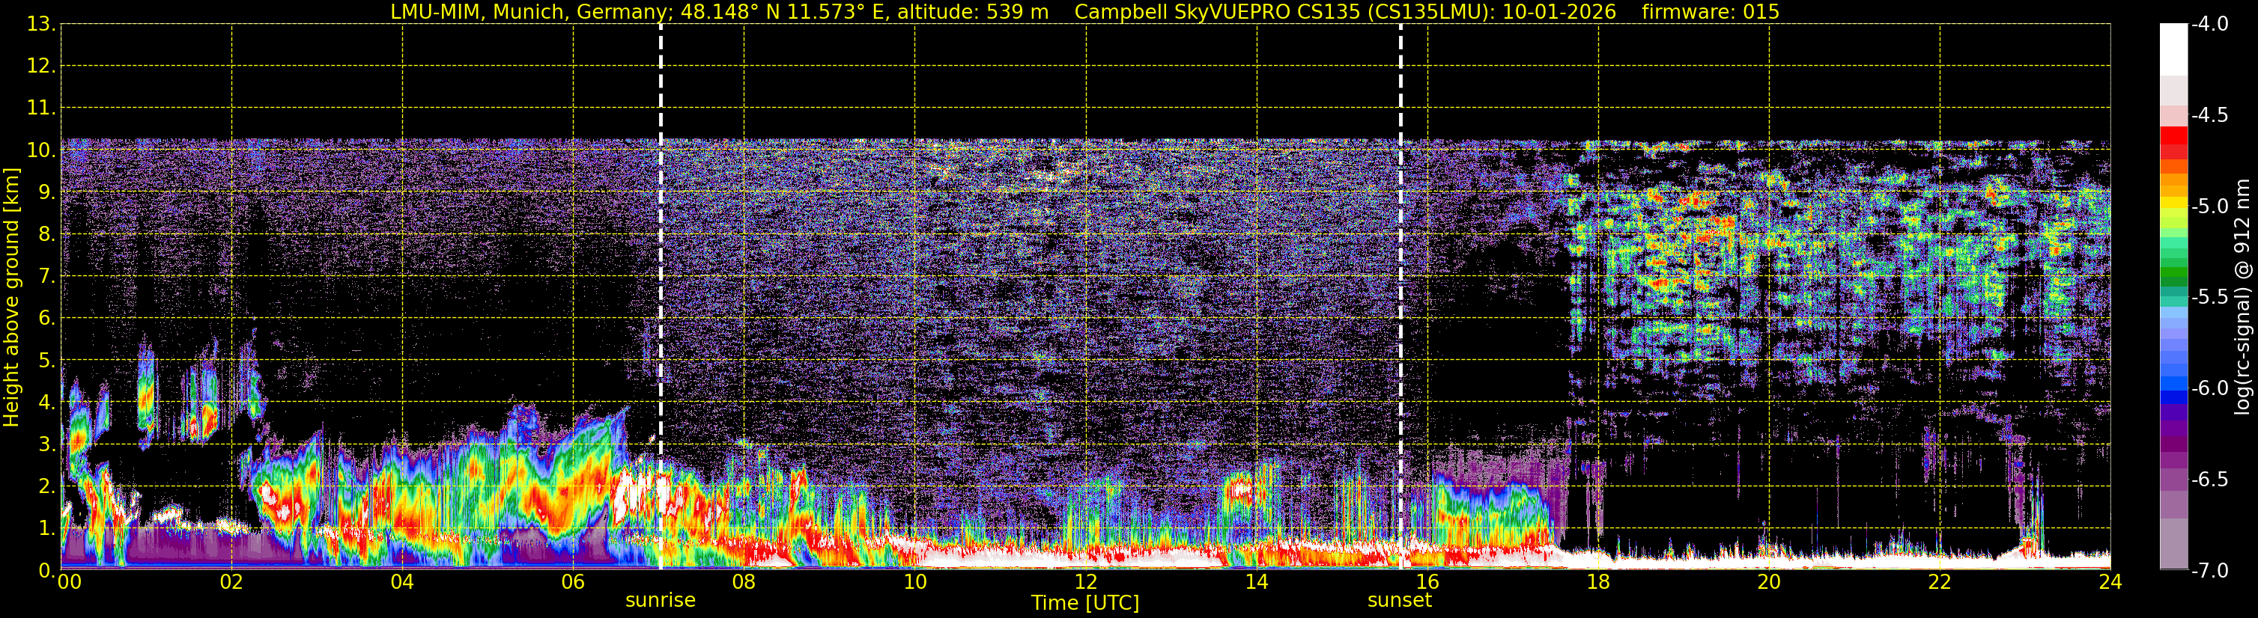Click the time axis tick label 02
The image size is (2258, 618).
pyautogui.click(x=231, y=582)
